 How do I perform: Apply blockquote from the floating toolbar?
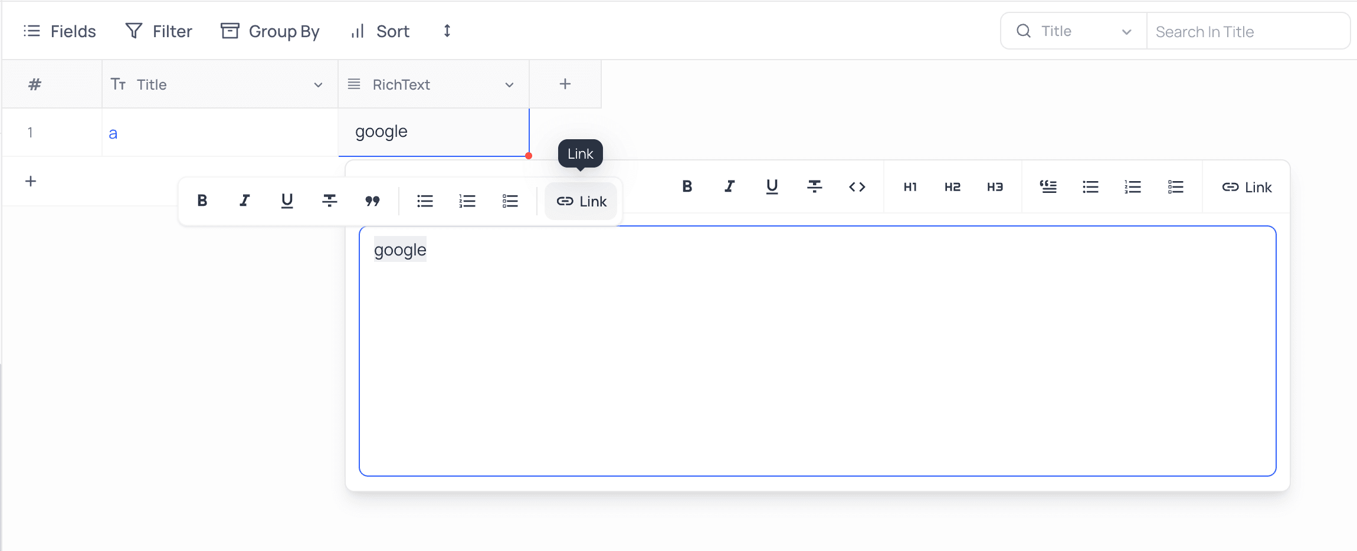[372, 201]
